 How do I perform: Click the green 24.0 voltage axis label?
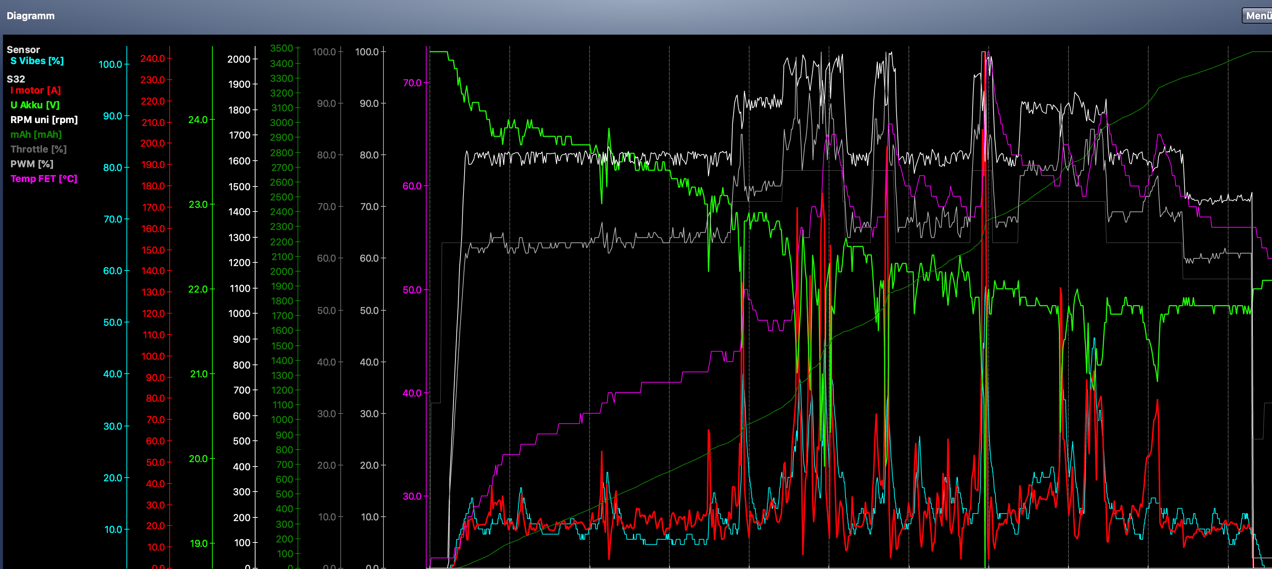[x=198, y=119]
